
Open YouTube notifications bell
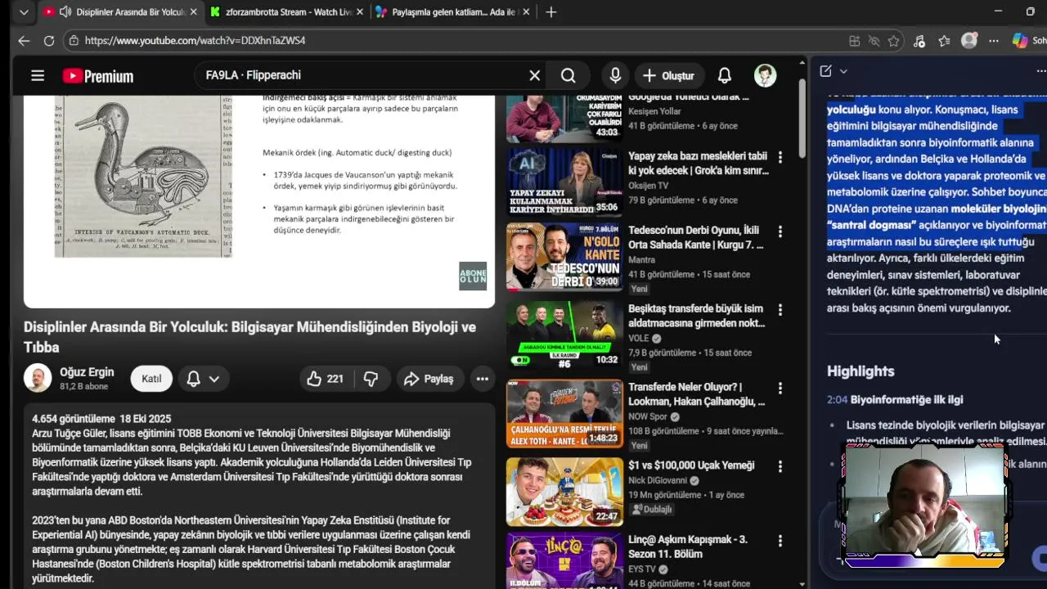point(725,76)
